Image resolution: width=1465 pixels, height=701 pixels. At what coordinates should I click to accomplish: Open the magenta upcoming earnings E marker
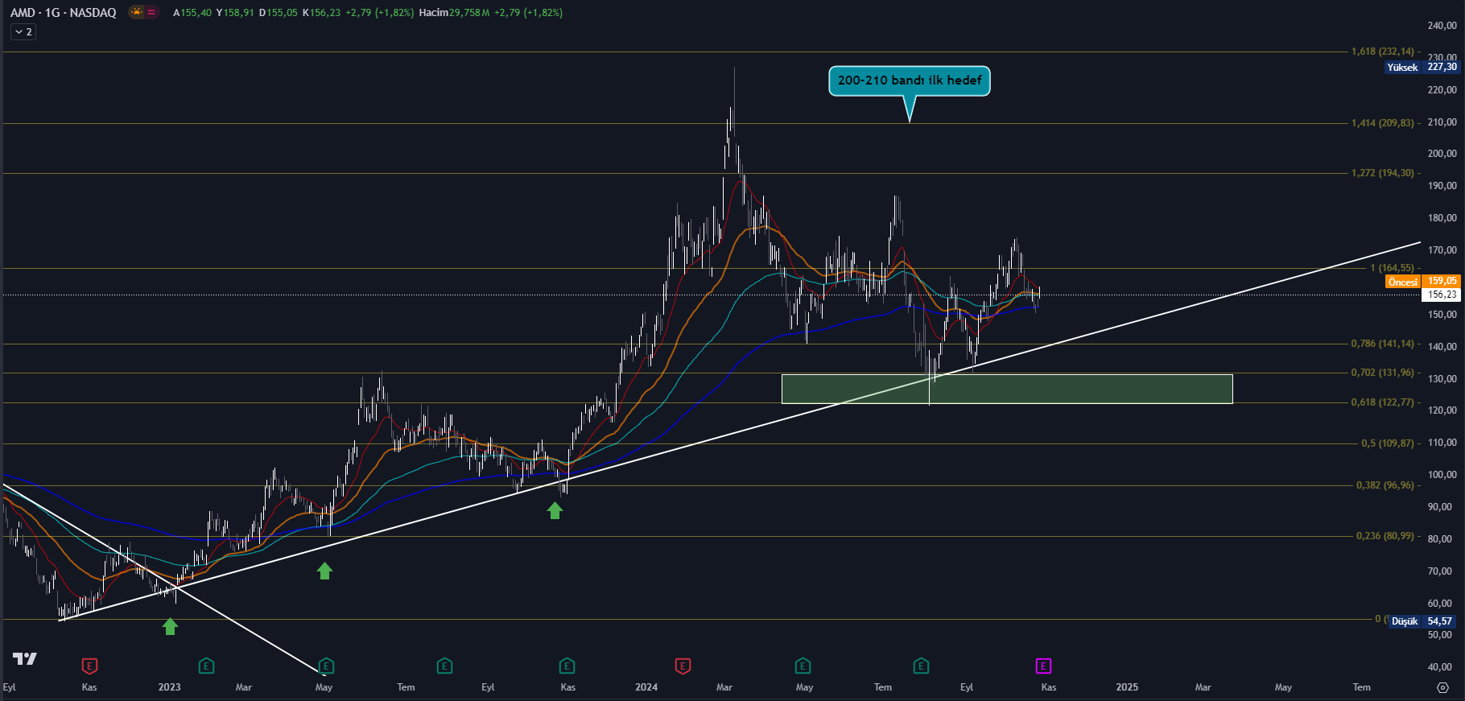point(1043,666)
